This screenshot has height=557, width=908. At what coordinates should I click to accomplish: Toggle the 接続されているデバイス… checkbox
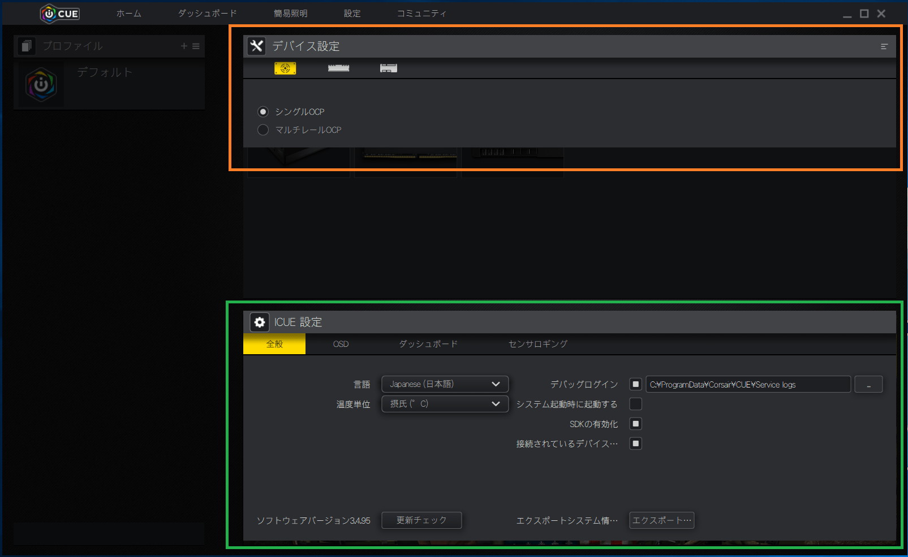(636, 443)
